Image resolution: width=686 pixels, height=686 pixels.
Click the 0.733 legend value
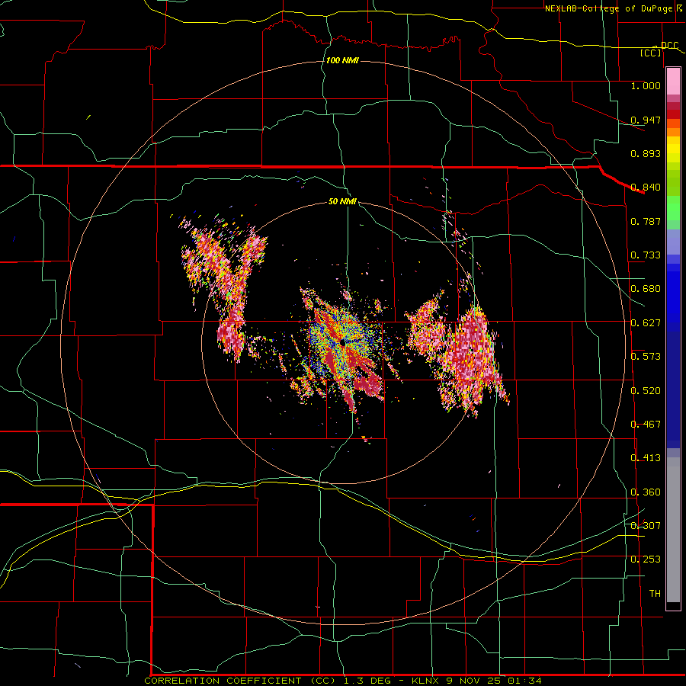[646, 255]
